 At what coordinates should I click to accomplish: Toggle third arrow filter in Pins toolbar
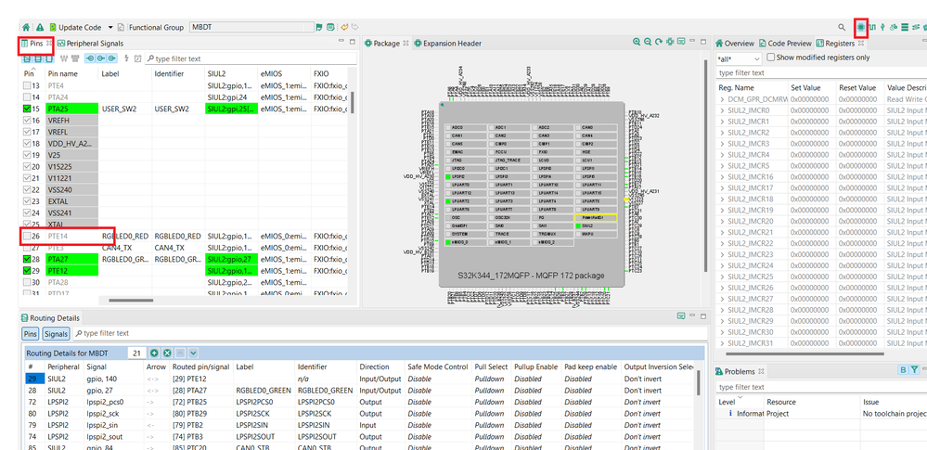click(111, 58)
